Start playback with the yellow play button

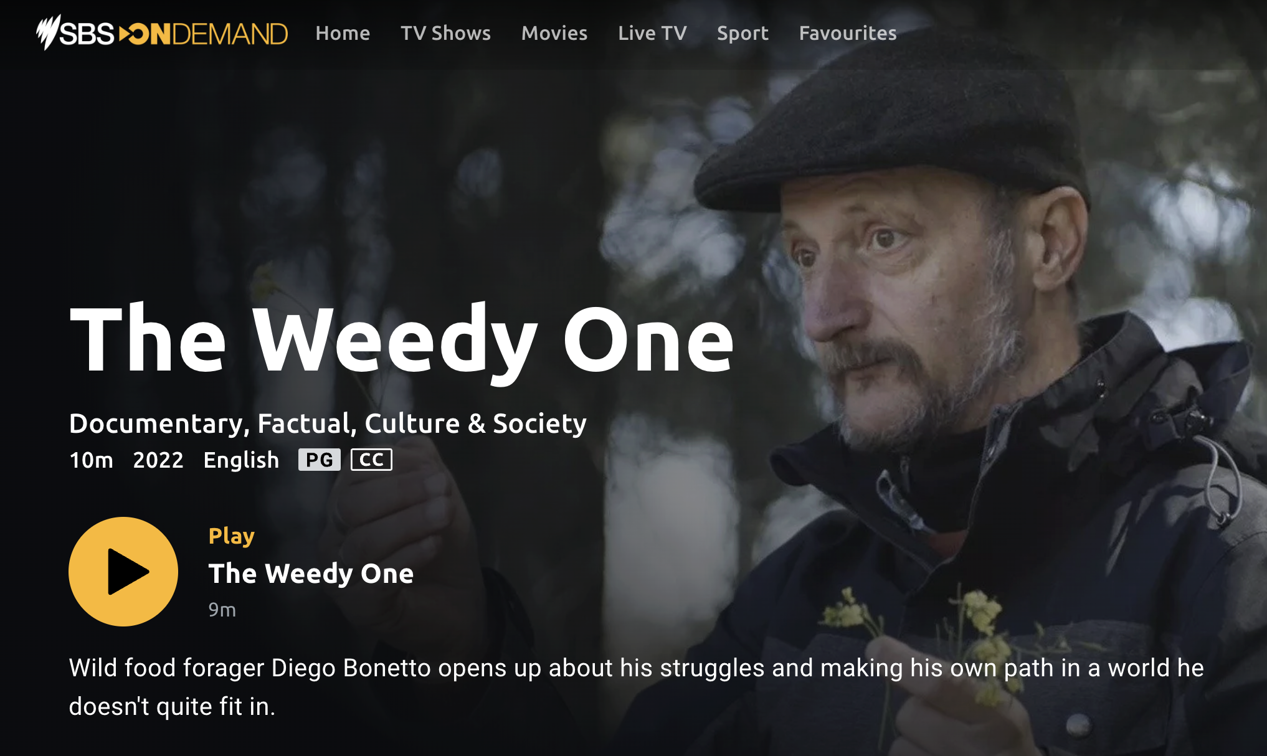click(x=123, y=572)
